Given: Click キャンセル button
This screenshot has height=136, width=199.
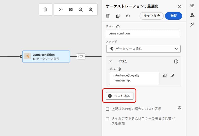Looking at the screenshot, I should pos(152,16).
